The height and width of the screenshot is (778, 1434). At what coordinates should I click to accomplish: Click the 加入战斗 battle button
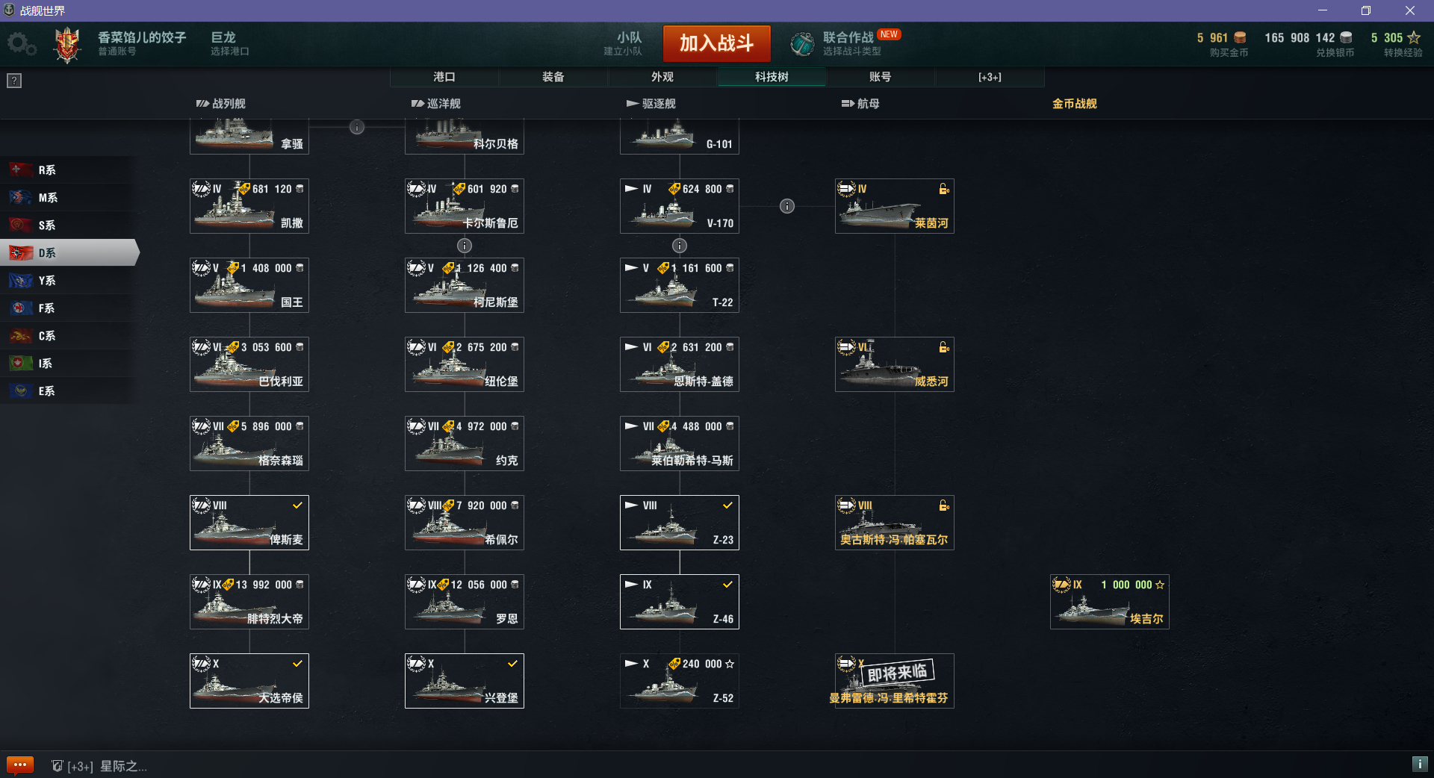(x=716, y=43)
